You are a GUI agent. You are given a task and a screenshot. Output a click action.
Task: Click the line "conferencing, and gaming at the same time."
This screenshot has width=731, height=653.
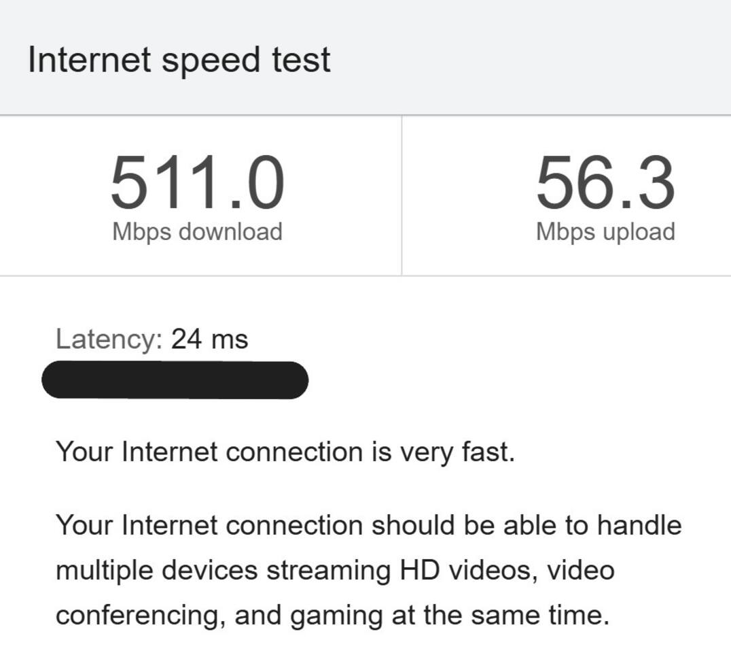[x=332, y=615]
